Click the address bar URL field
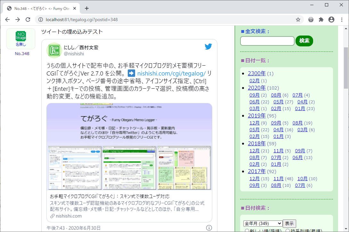This screenshot has height=232, width=349. pos(169,20)
